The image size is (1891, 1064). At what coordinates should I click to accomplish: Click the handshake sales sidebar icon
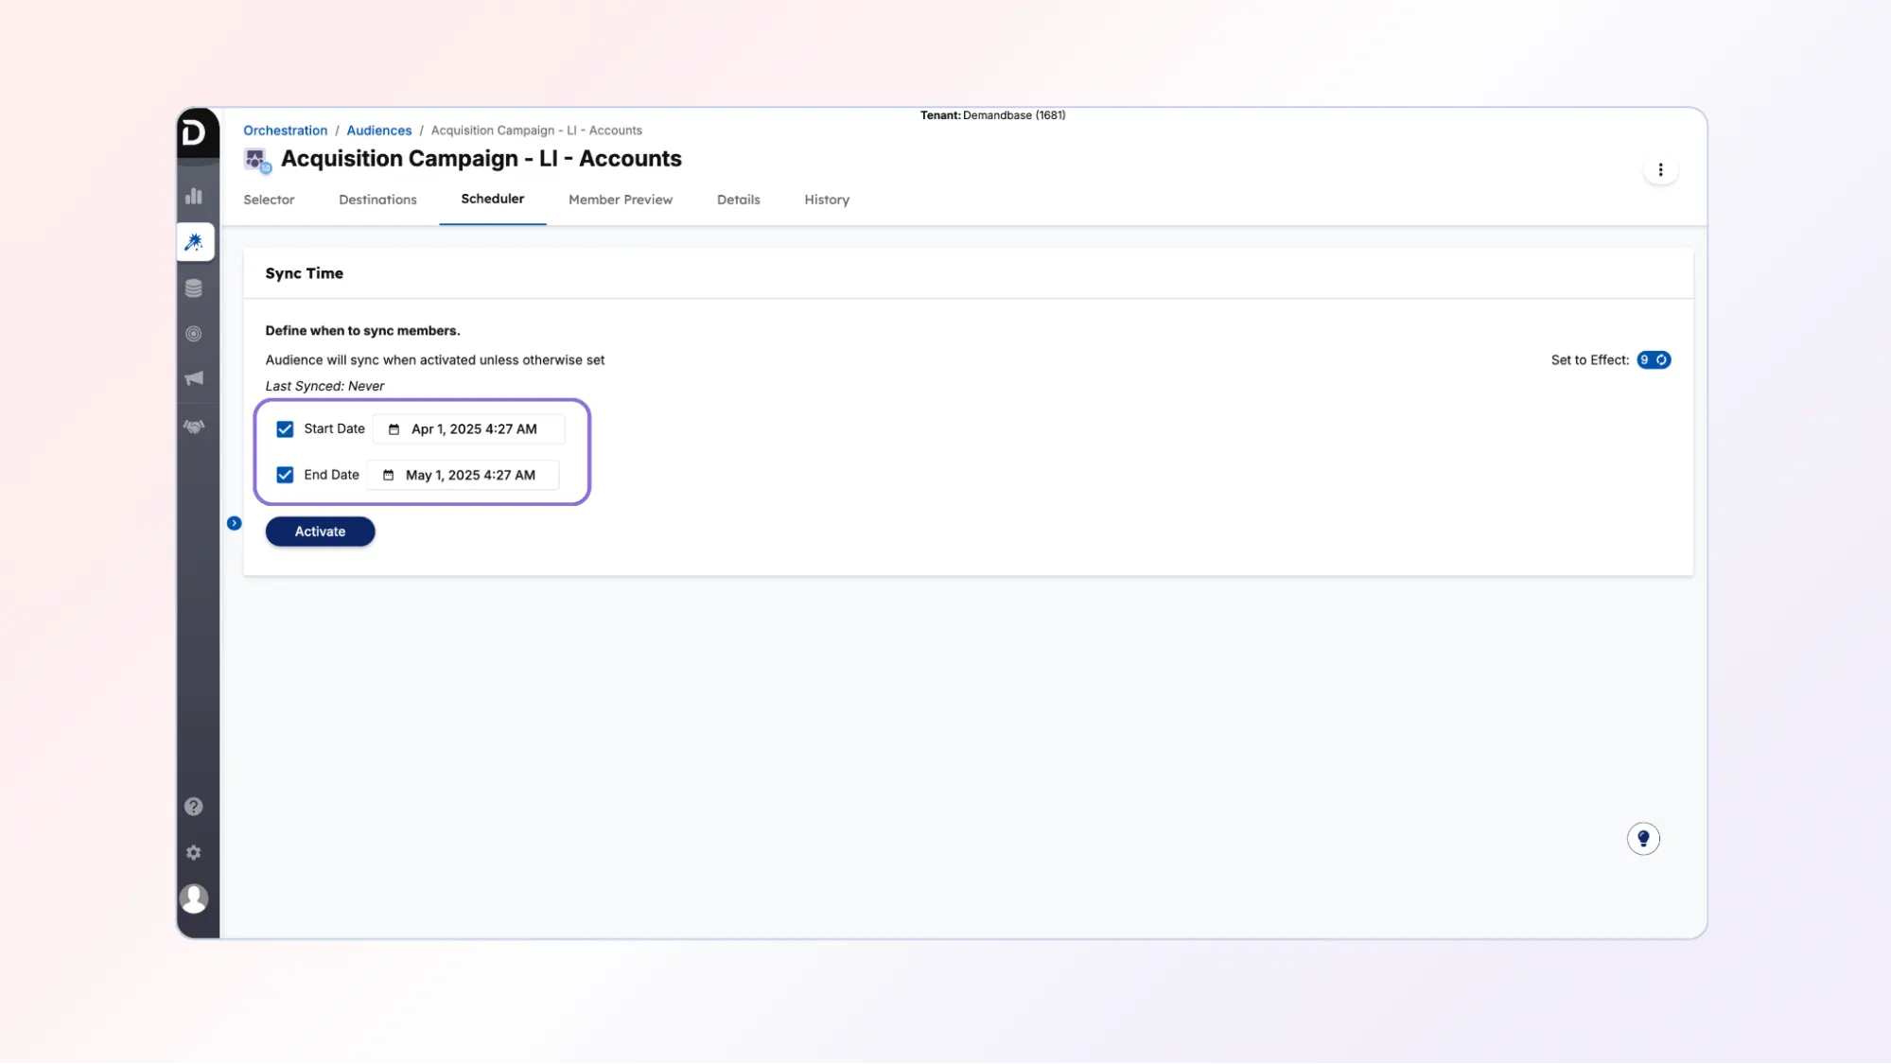pyautogui.click(x=194, y=427)
